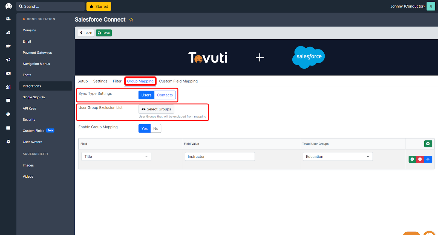Open Domains in configuration menu
Viewport: 438px width, 235px height.
(x=29, y=30)
